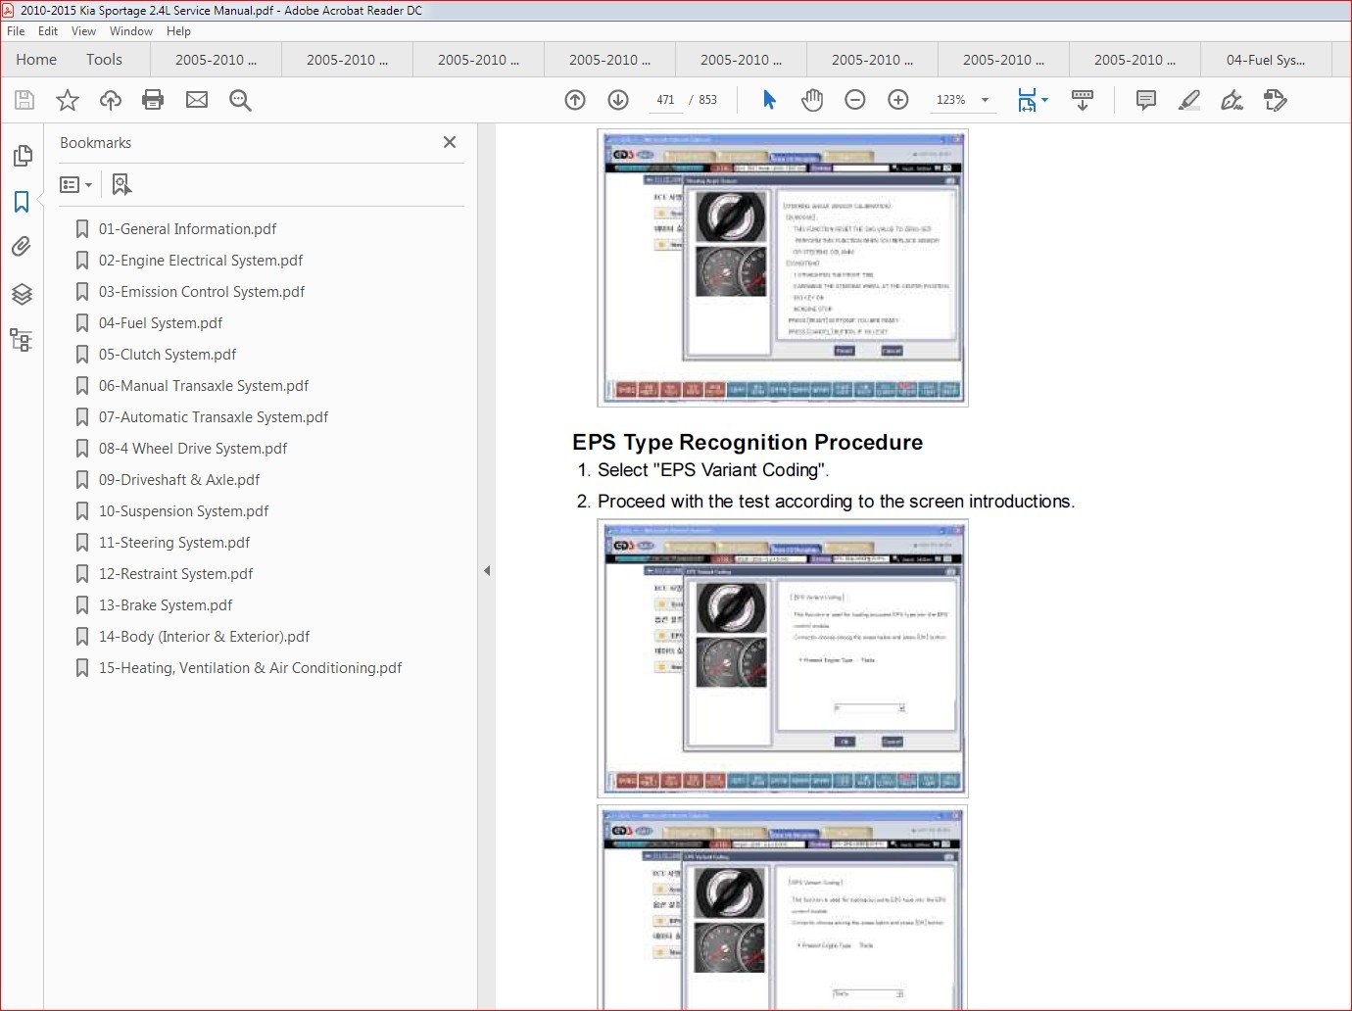The height and width of the screenshot is (1011, 1352).
Task: Open bookmark 05-Clutch System.pdf
Action: 167,355
